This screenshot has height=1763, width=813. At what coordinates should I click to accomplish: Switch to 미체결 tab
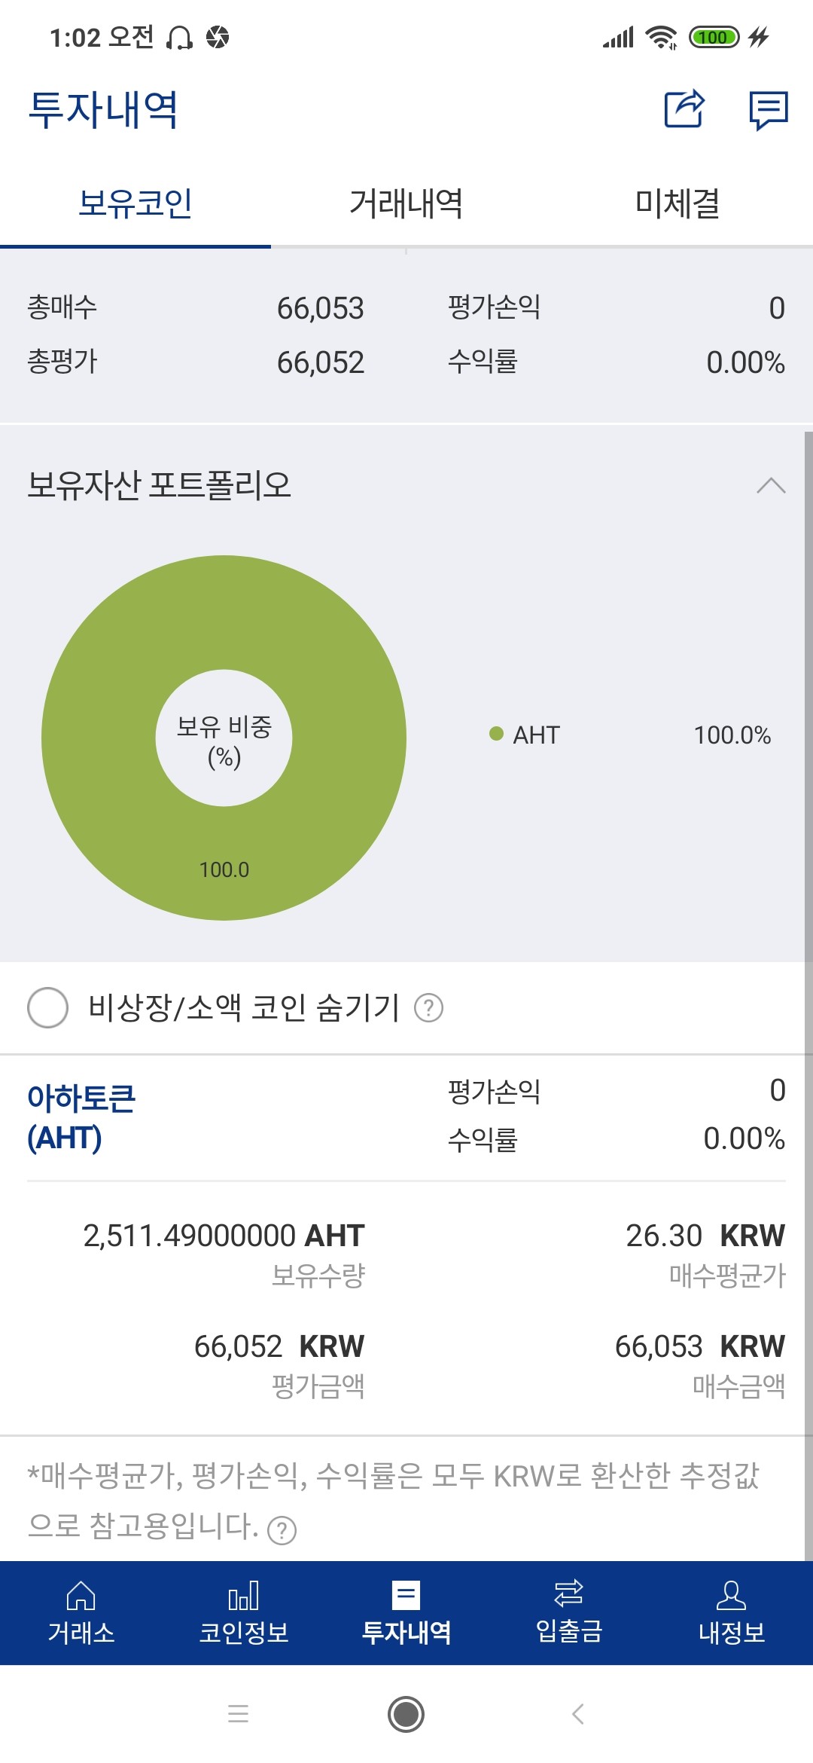pyautogui.click(x=677, y=203)
